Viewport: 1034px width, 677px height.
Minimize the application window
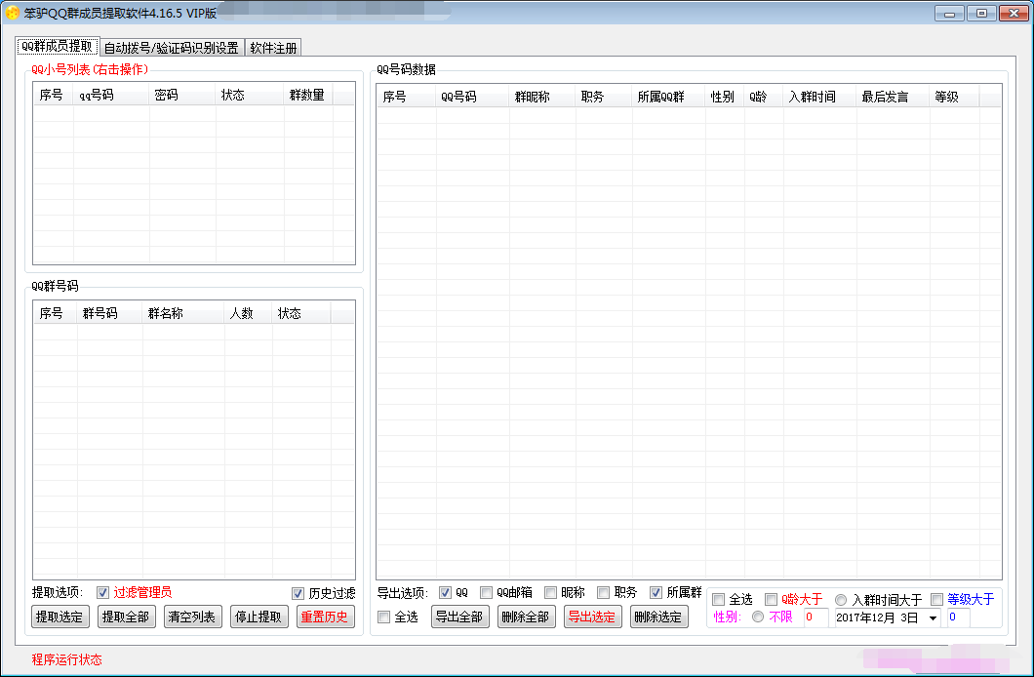[x=949, y=14]
